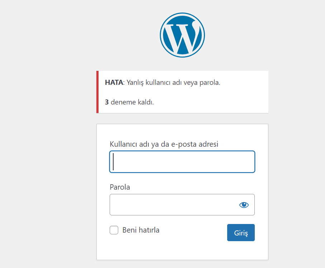
Task: Focus the Kullanıcı adı input field
Action: 182,162
